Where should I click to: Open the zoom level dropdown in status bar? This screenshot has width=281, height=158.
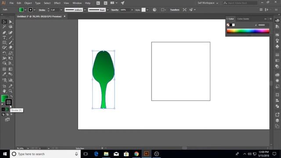[x=28, y=148]
